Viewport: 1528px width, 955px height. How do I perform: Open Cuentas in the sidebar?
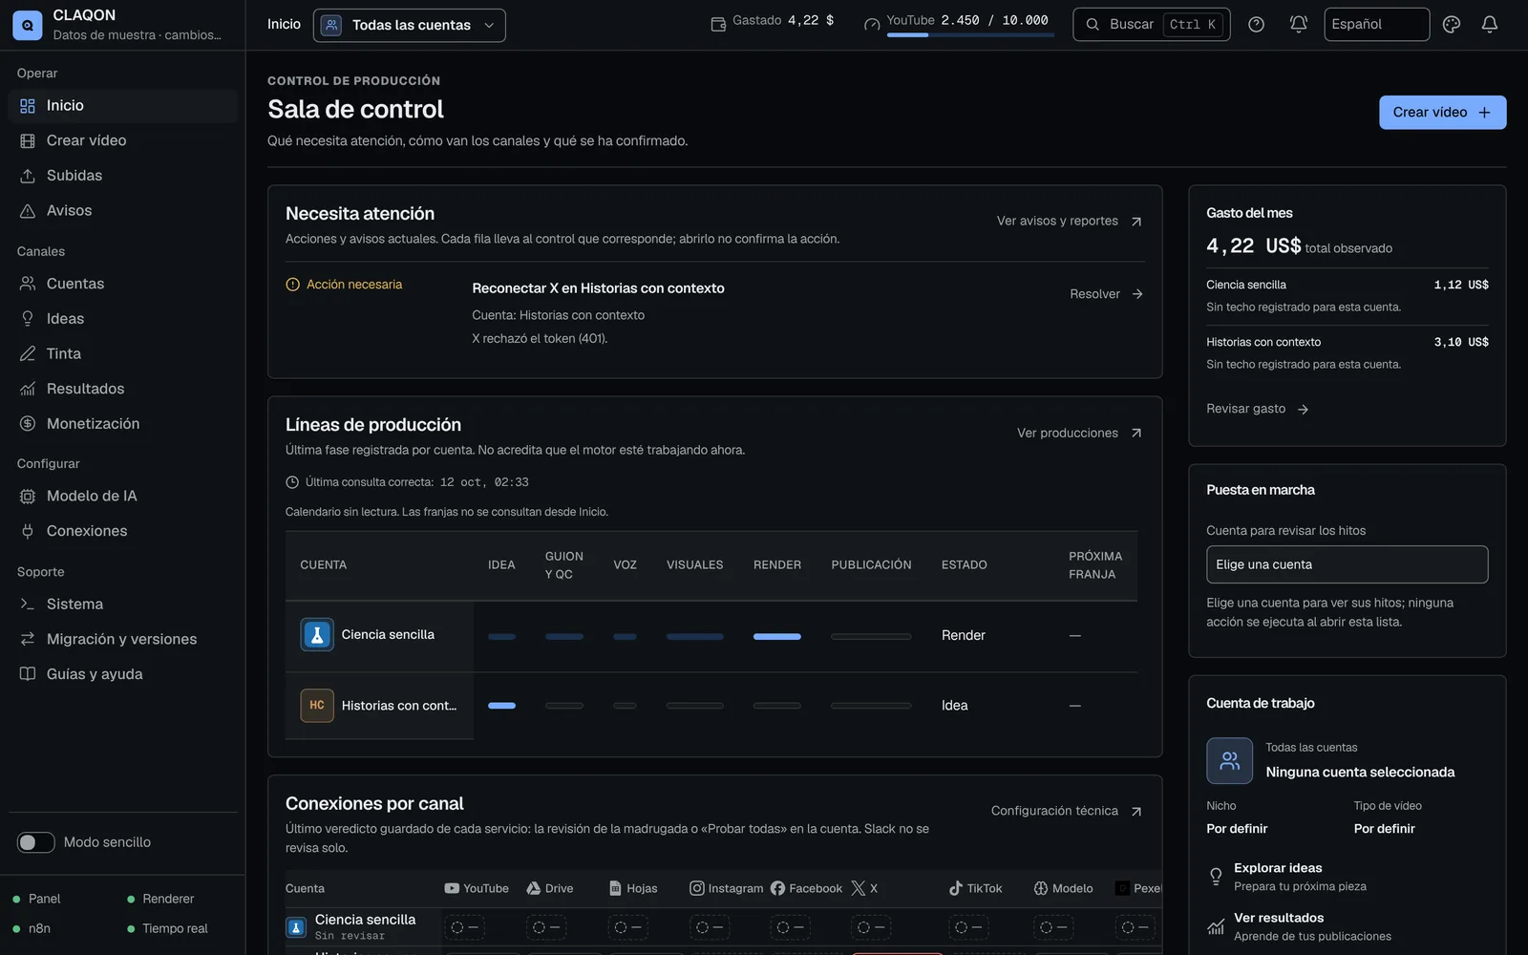(122, 284)
